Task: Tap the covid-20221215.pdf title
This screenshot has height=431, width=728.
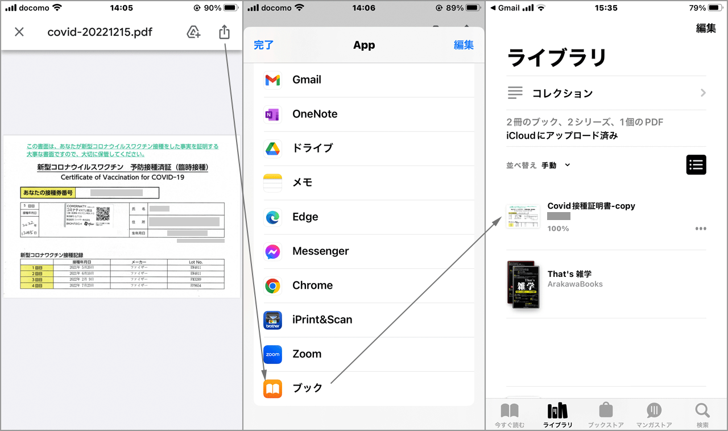Action: [100, 32]
